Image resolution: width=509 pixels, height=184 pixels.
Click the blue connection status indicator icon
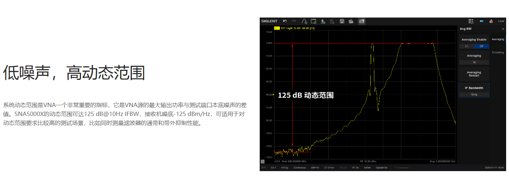(x=482, y=21)
